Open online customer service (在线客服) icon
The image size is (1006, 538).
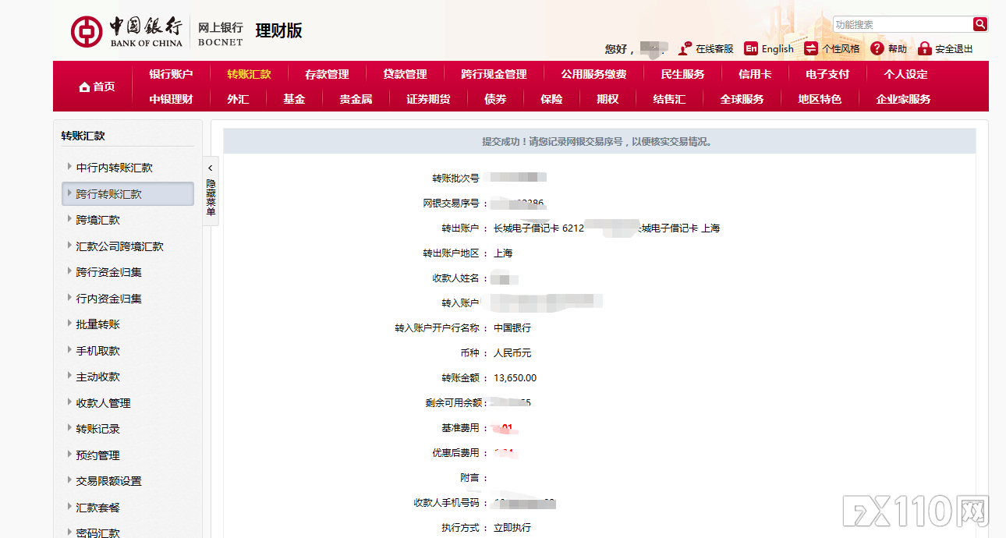tap(685, 48)
